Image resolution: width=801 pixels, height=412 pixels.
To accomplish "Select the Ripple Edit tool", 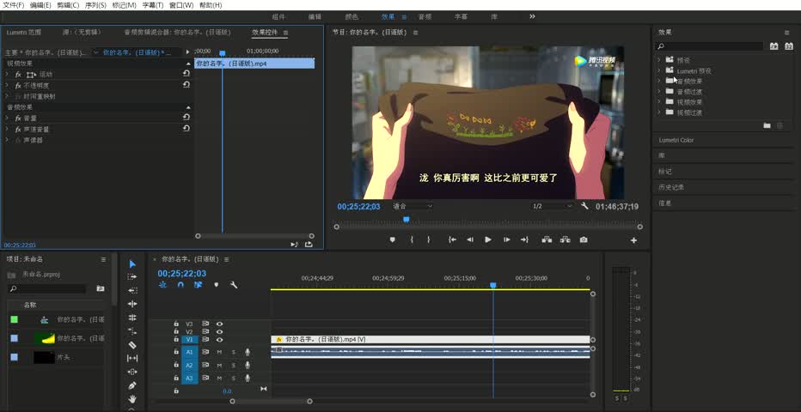I will pyautogui.click(x=132, y=304).
